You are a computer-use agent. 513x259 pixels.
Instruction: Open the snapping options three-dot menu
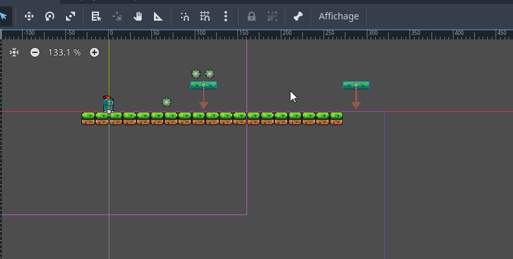tap(226, 16)
